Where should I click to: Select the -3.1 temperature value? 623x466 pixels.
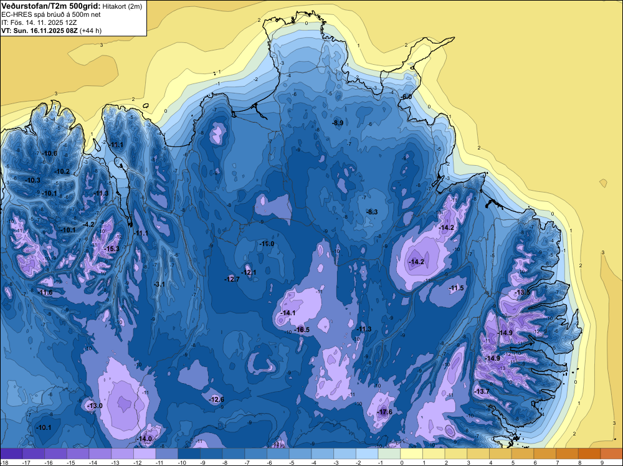coord(159,284)
